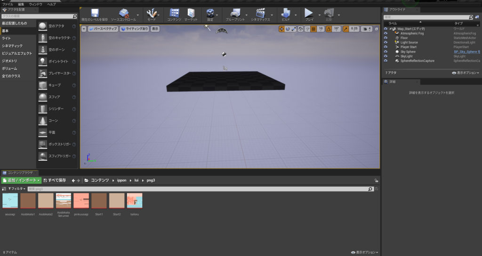Open the Marketplace from the toolbar
Image resolution: width=482 pixels, height=256 pixels.
coord(191,13)
